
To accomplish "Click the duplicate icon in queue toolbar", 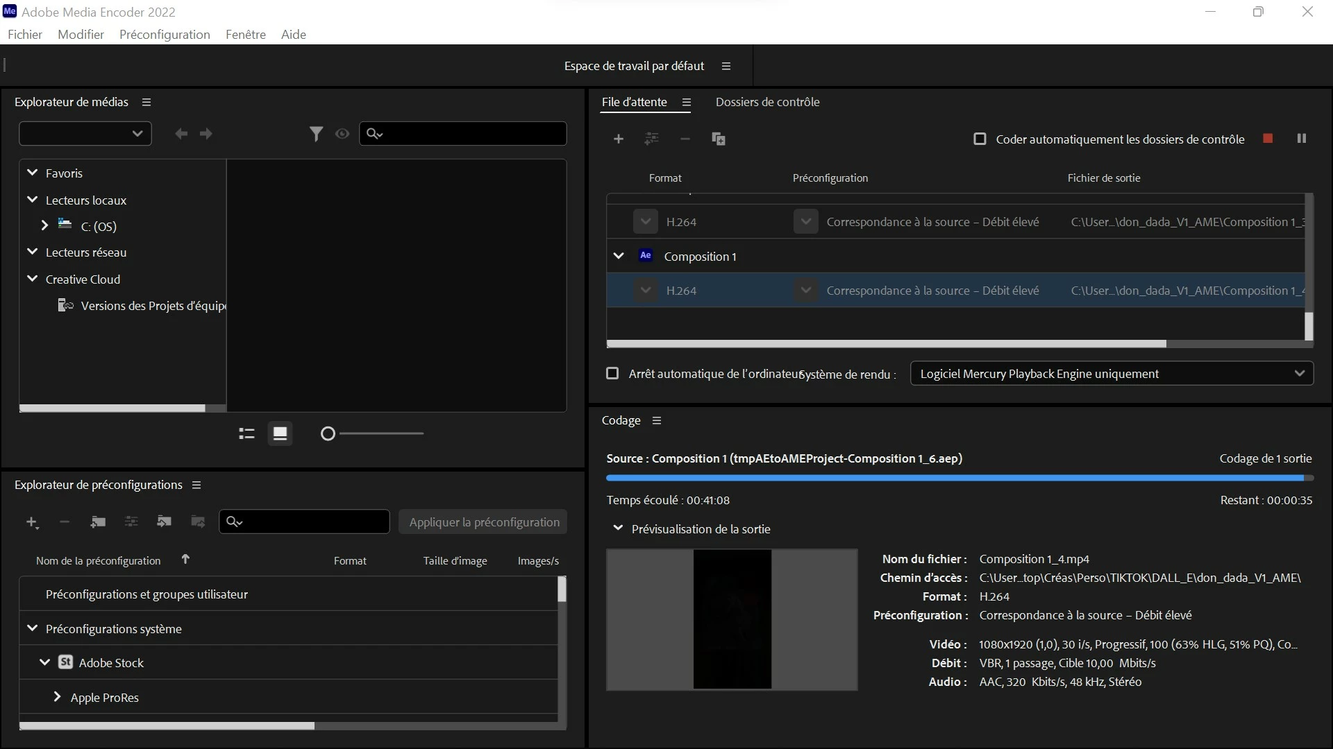I will [719, 139].
